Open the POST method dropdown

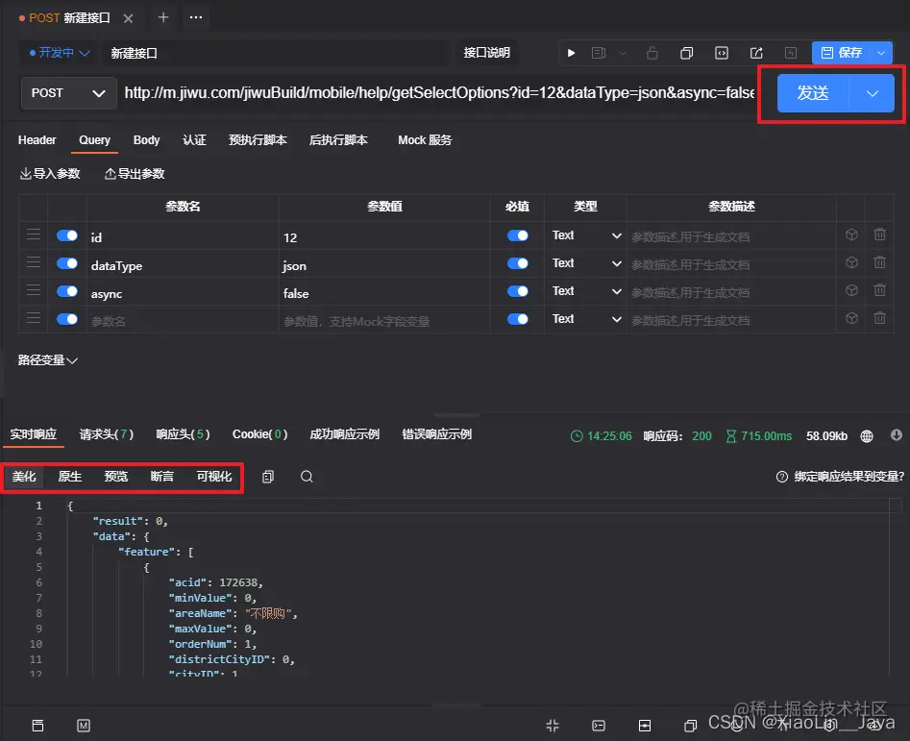pos(68,93)
